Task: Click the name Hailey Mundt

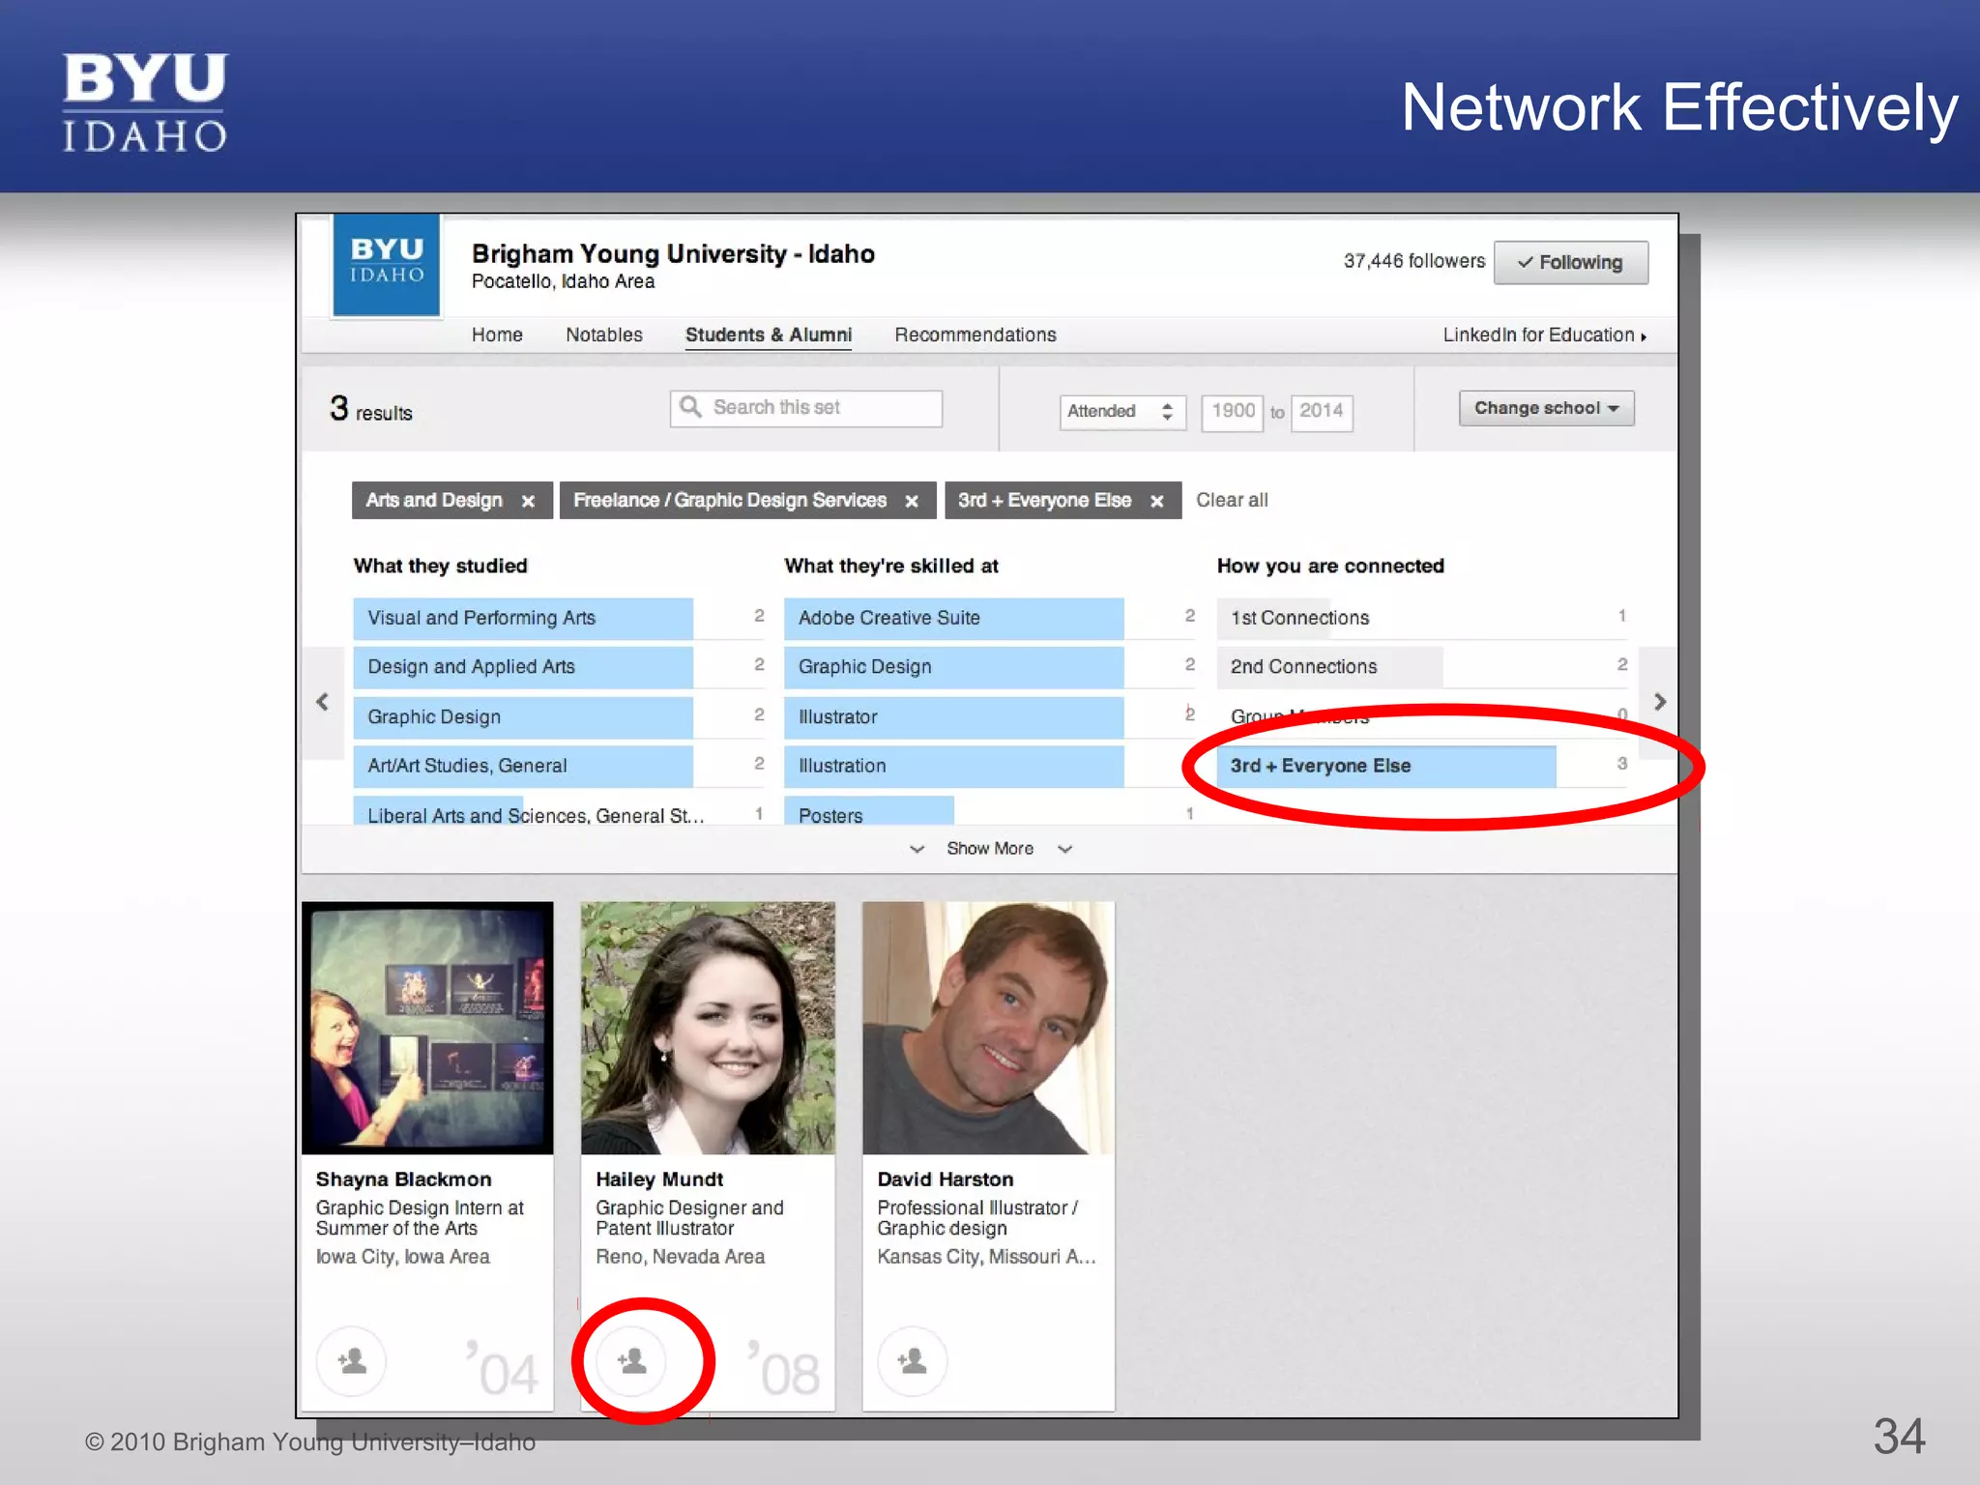Action: [659, 1179]
